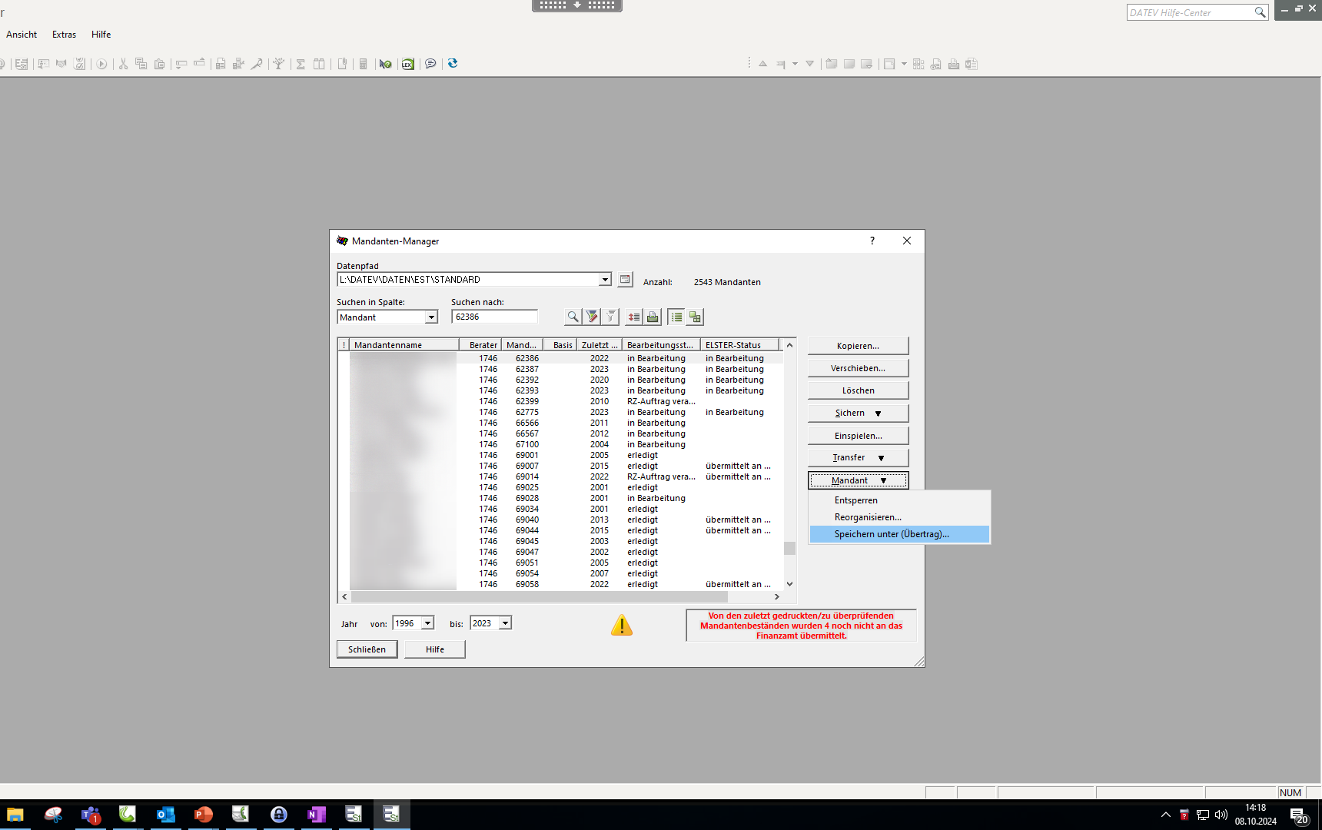Click the horizontal scrollbar of the client list
The width and height of the screenshot is (1322, 830).
point(538,596)
